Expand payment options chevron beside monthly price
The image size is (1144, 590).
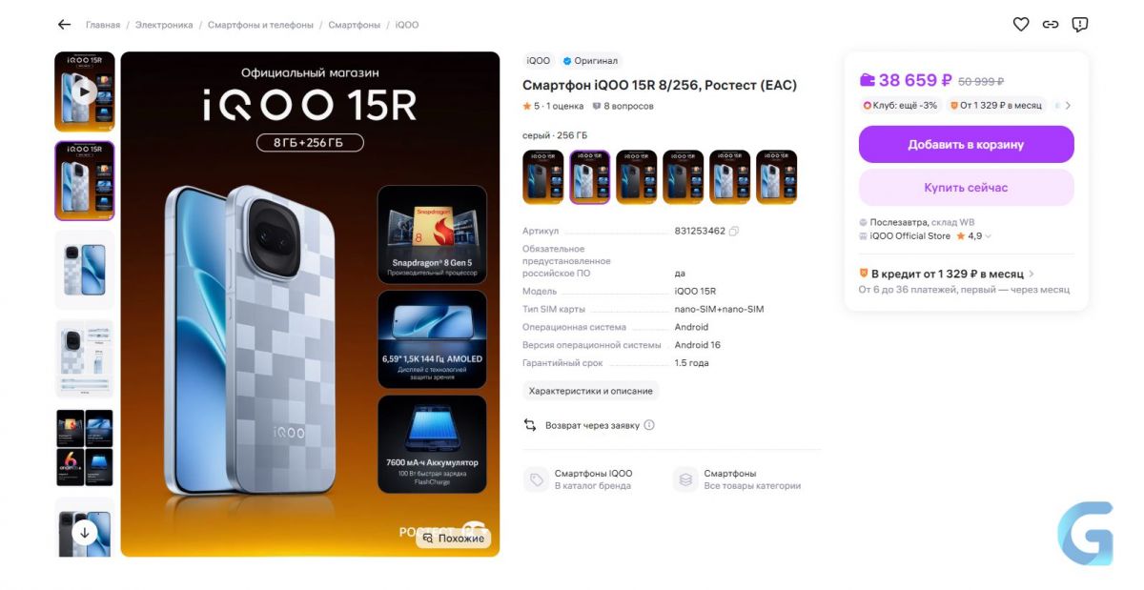click(x=1068, y=106)
